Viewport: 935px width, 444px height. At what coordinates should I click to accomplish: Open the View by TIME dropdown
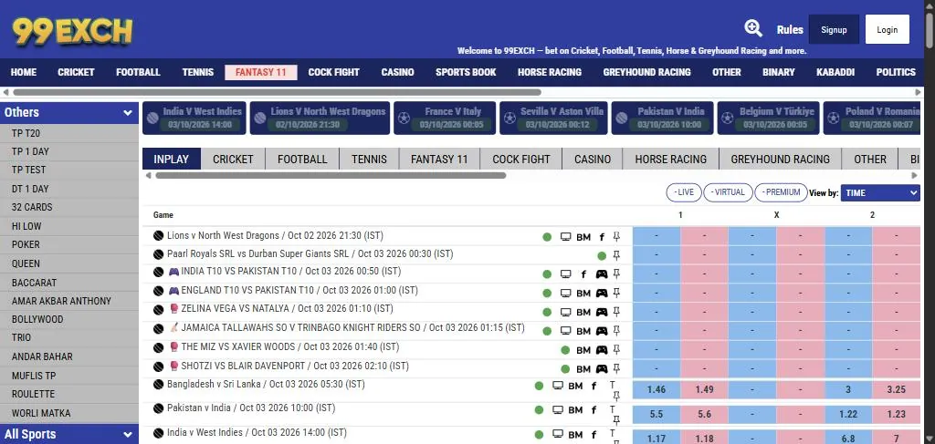tap(880, 193)
